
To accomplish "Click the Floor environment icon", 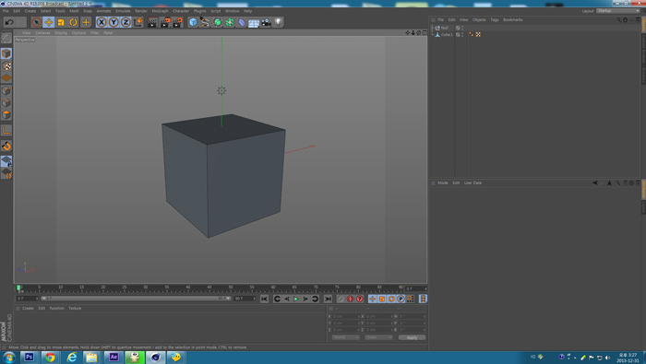I will tap(254, 22).
